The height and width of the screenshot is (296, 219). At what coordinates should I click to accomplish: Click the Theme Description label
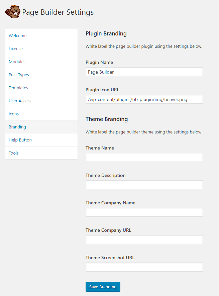tap(106, 175)
